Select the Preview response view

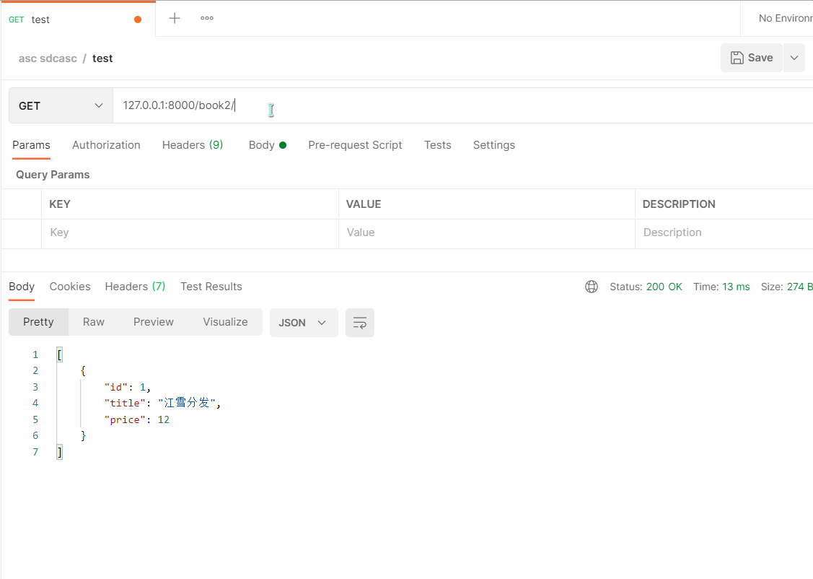click(x=153, y=322)
